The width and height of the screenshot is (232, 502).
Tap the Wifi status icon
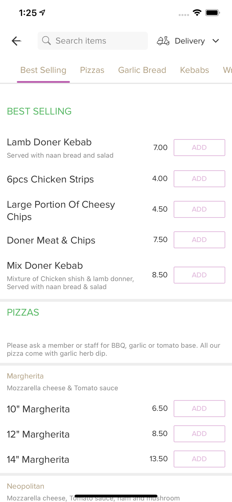pyautogui.click(x=197, y=12)
